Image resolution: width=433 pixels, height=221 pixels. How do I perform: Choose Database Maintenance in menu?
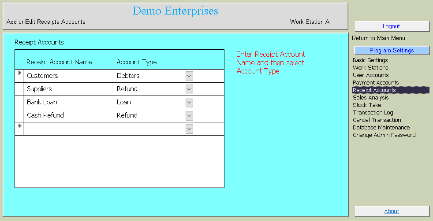coord(381,128)
